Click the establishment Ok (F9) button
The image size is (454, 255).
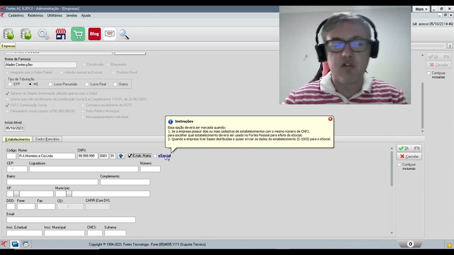point(409,148)
